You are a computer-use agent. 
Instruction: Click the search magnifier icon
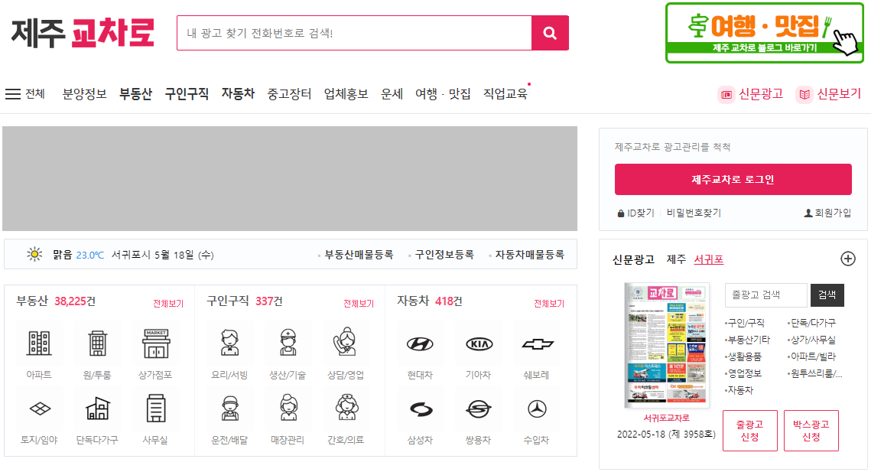(550, 33)
